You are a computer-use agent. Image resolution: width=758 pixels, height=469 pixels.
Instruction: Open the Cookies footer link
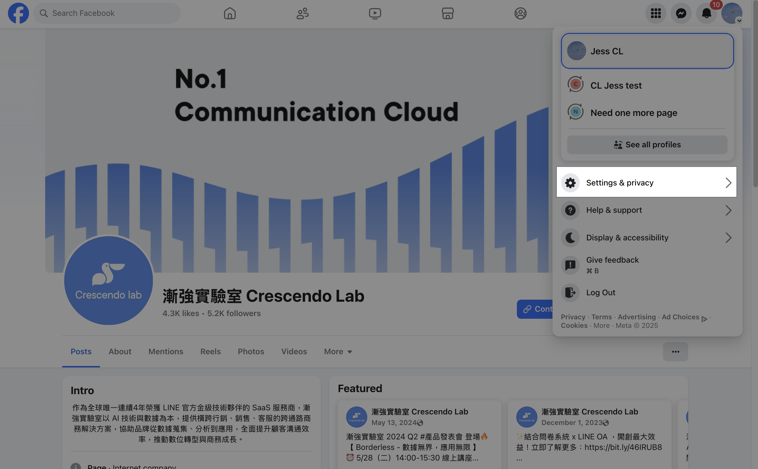tap(574, 325)
